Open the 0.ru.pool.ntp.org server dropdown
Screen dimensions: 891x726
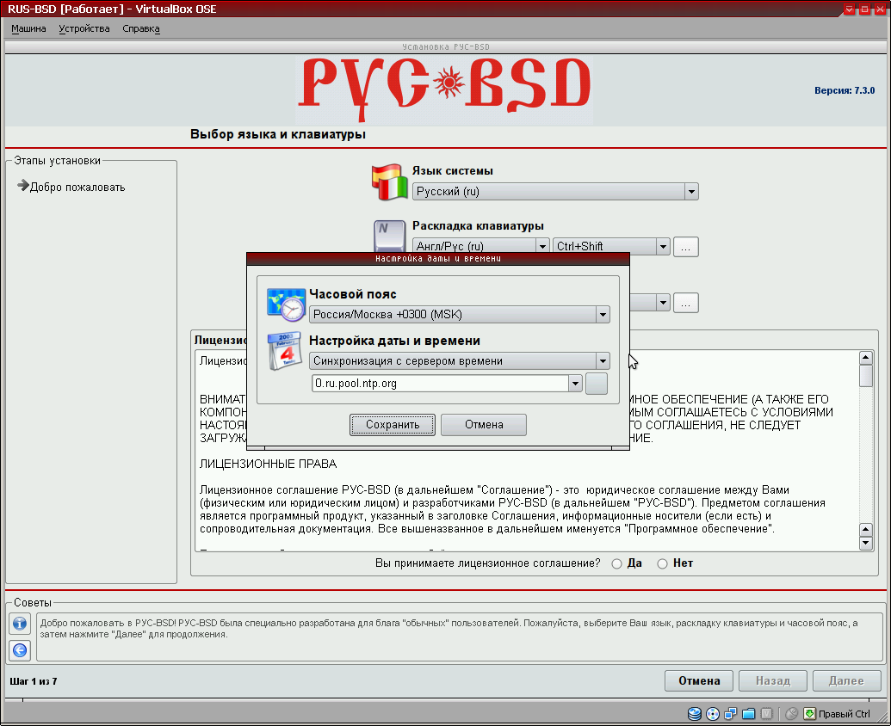[447, 383]
